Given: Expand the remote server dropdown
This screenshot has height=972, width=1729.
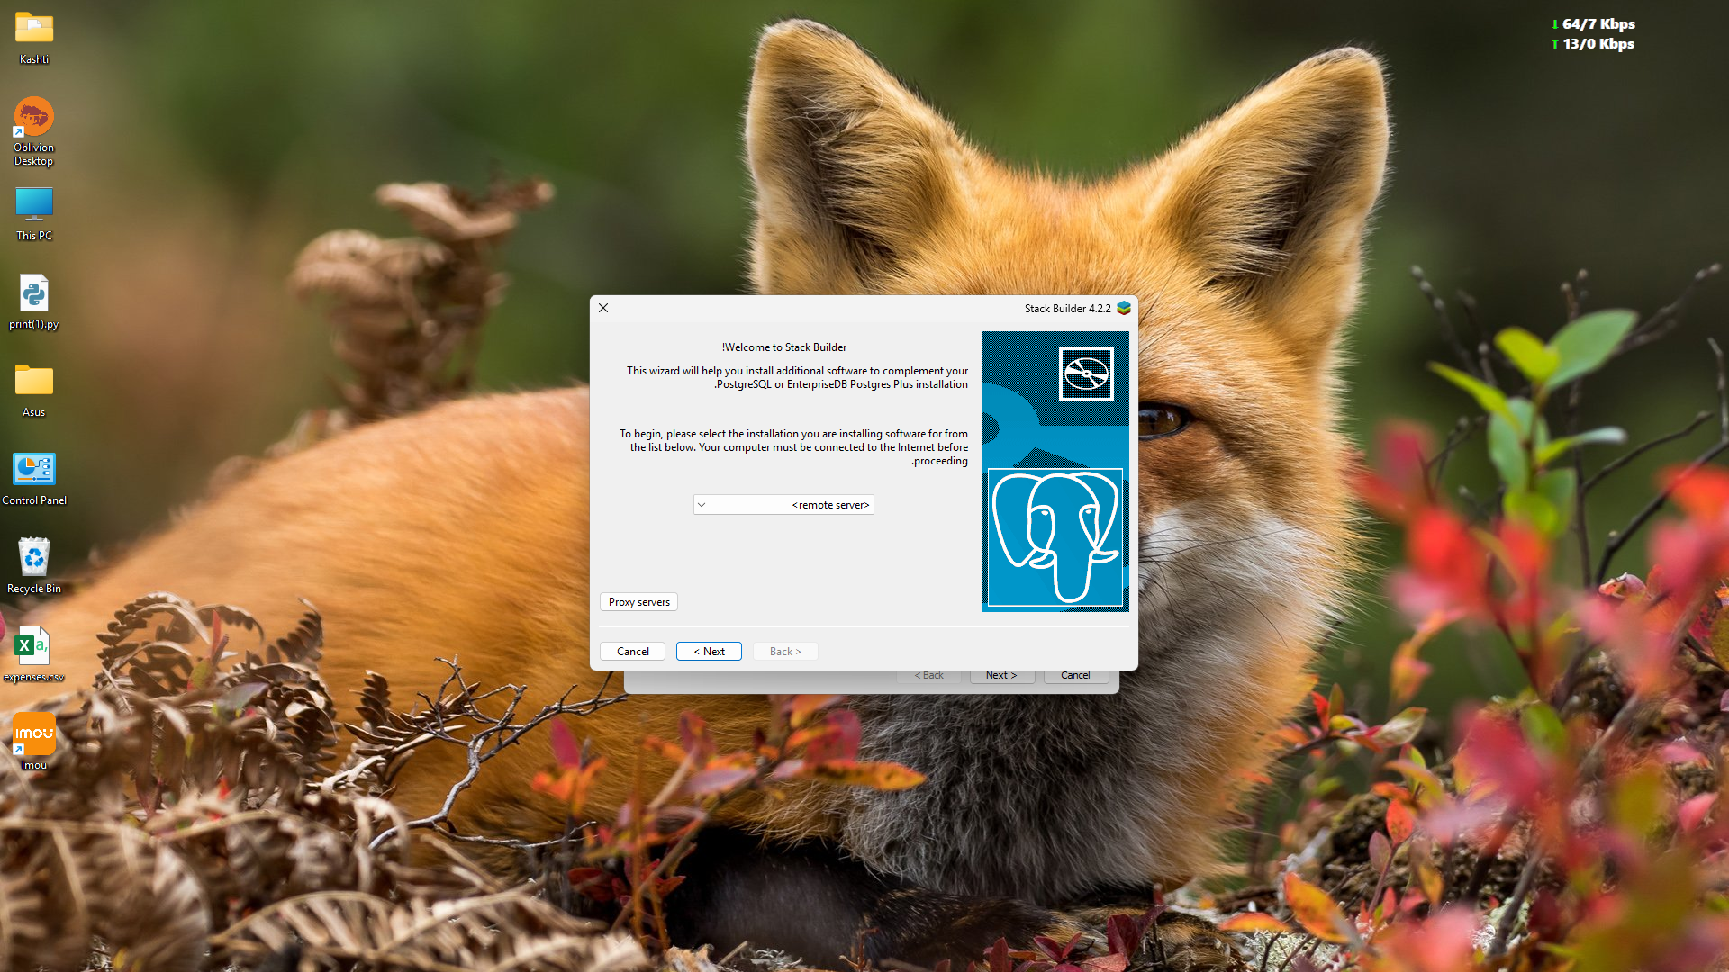Looking at the screenshot, I should 783,505.
